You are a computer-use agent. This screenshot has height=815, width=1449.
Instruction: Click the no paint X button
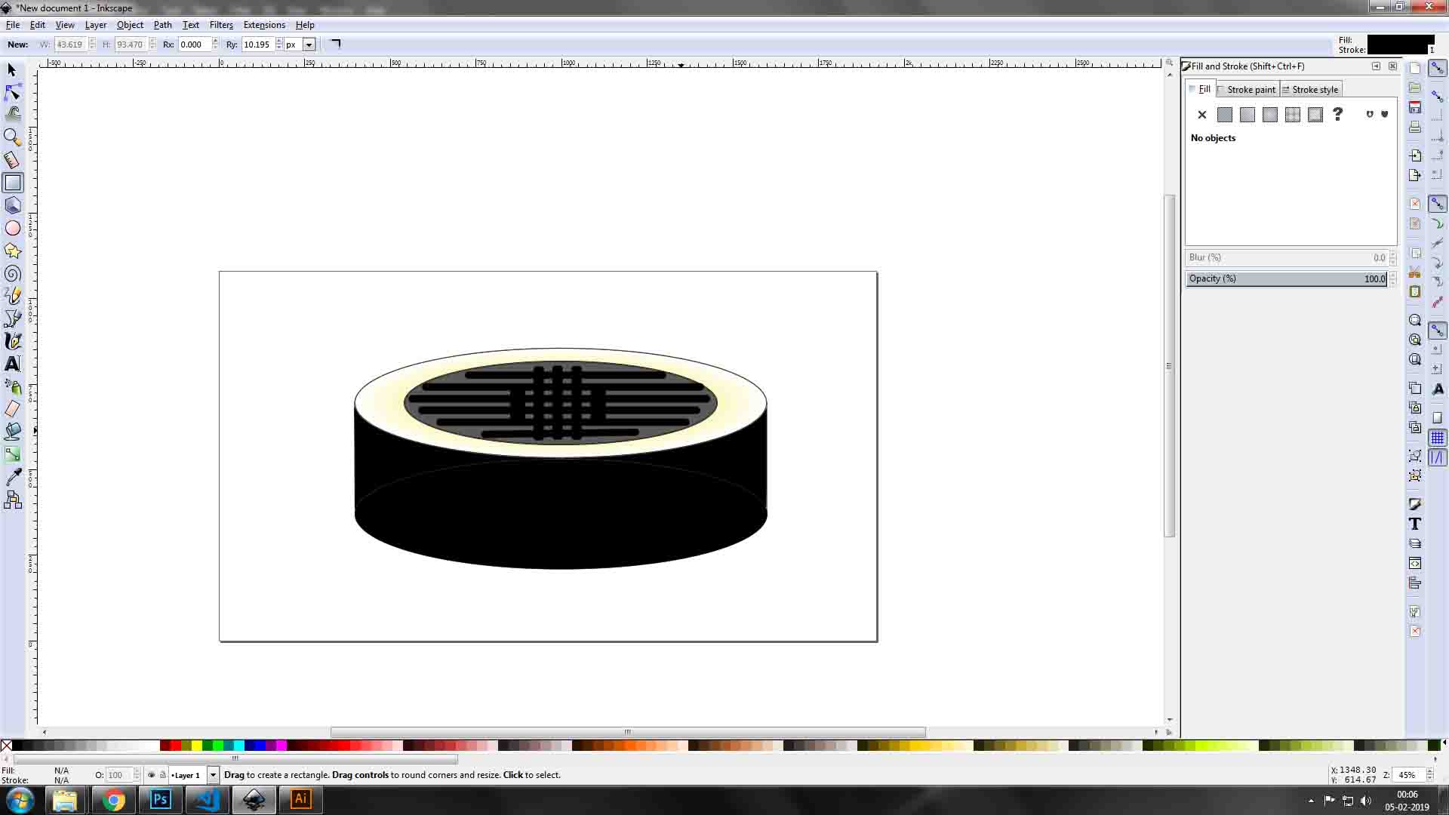coord(1202,115)
